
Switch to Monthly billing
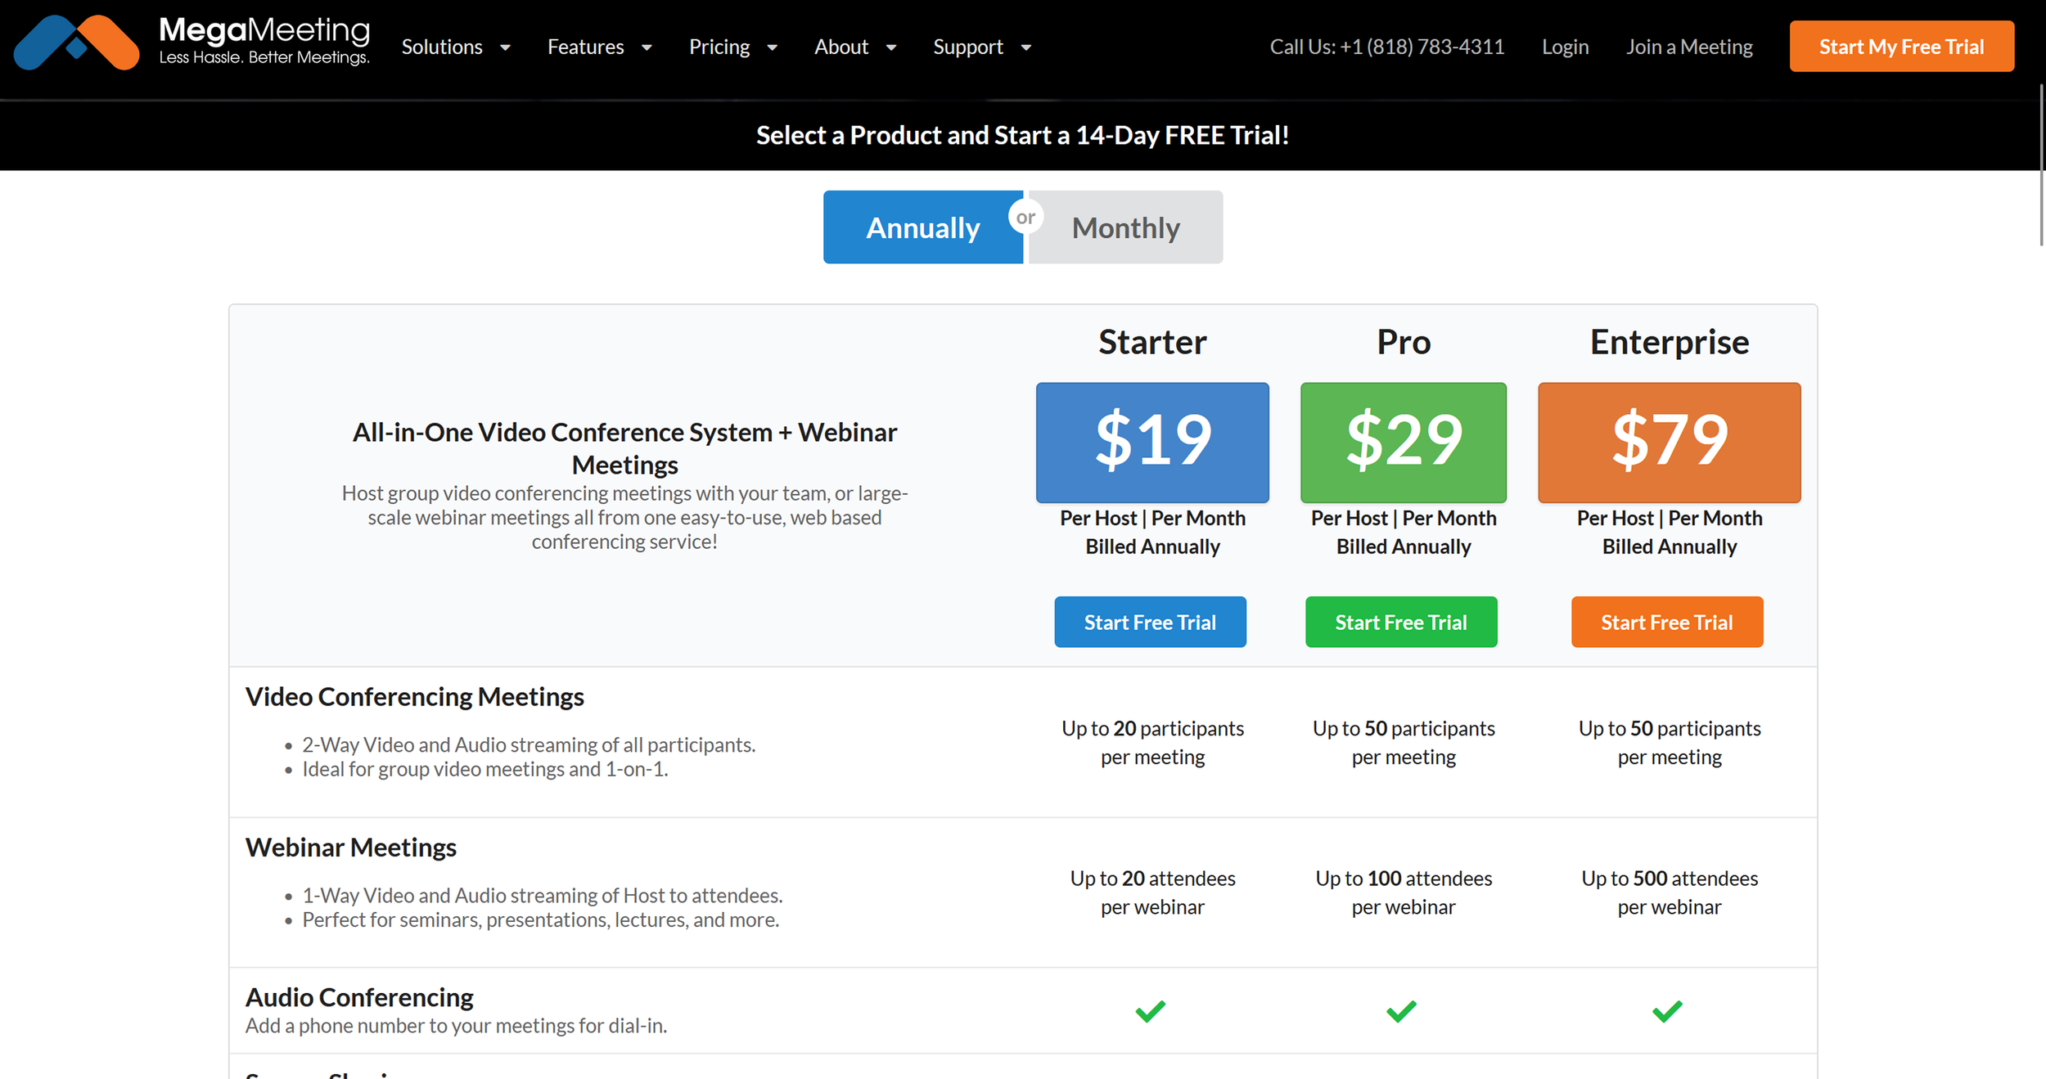coord(1126,227)
